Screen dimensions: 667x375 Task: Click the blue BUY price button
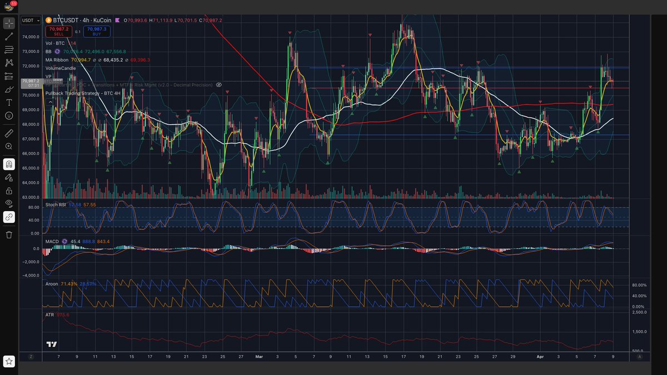tap(97, 31)
